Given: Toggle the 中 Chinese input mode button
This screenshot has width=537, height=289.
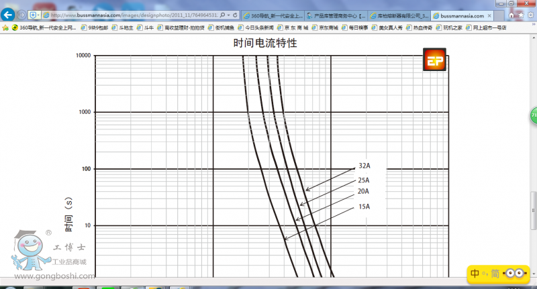Looking at the screenshot, I should [475, 274].
